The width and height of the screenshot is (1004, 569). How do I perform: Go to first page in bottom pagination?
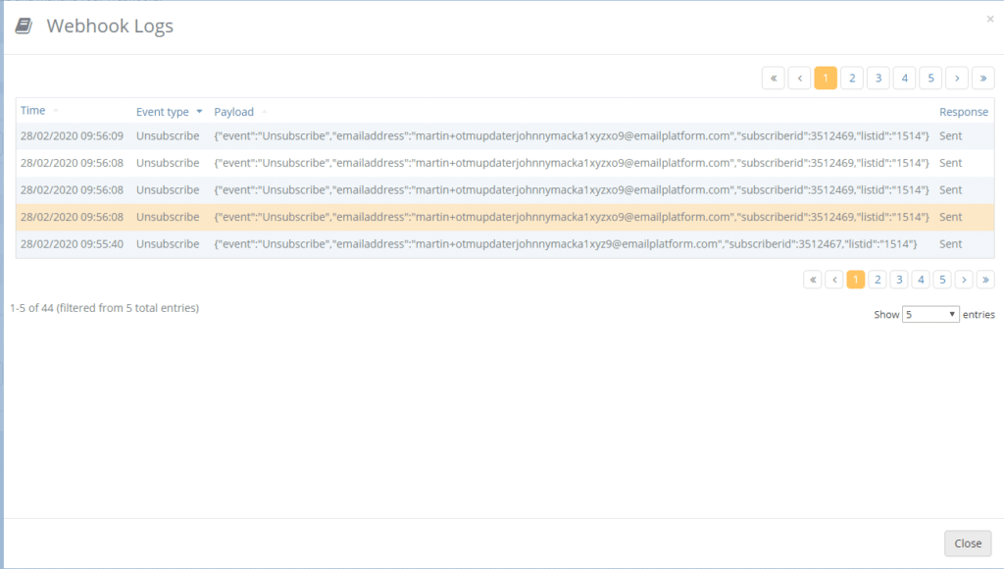(x=813, y=280)
